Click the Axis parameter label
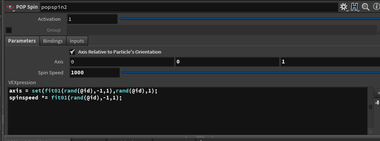The height and width of the screenshot is (141, 380). click(59, 62)
